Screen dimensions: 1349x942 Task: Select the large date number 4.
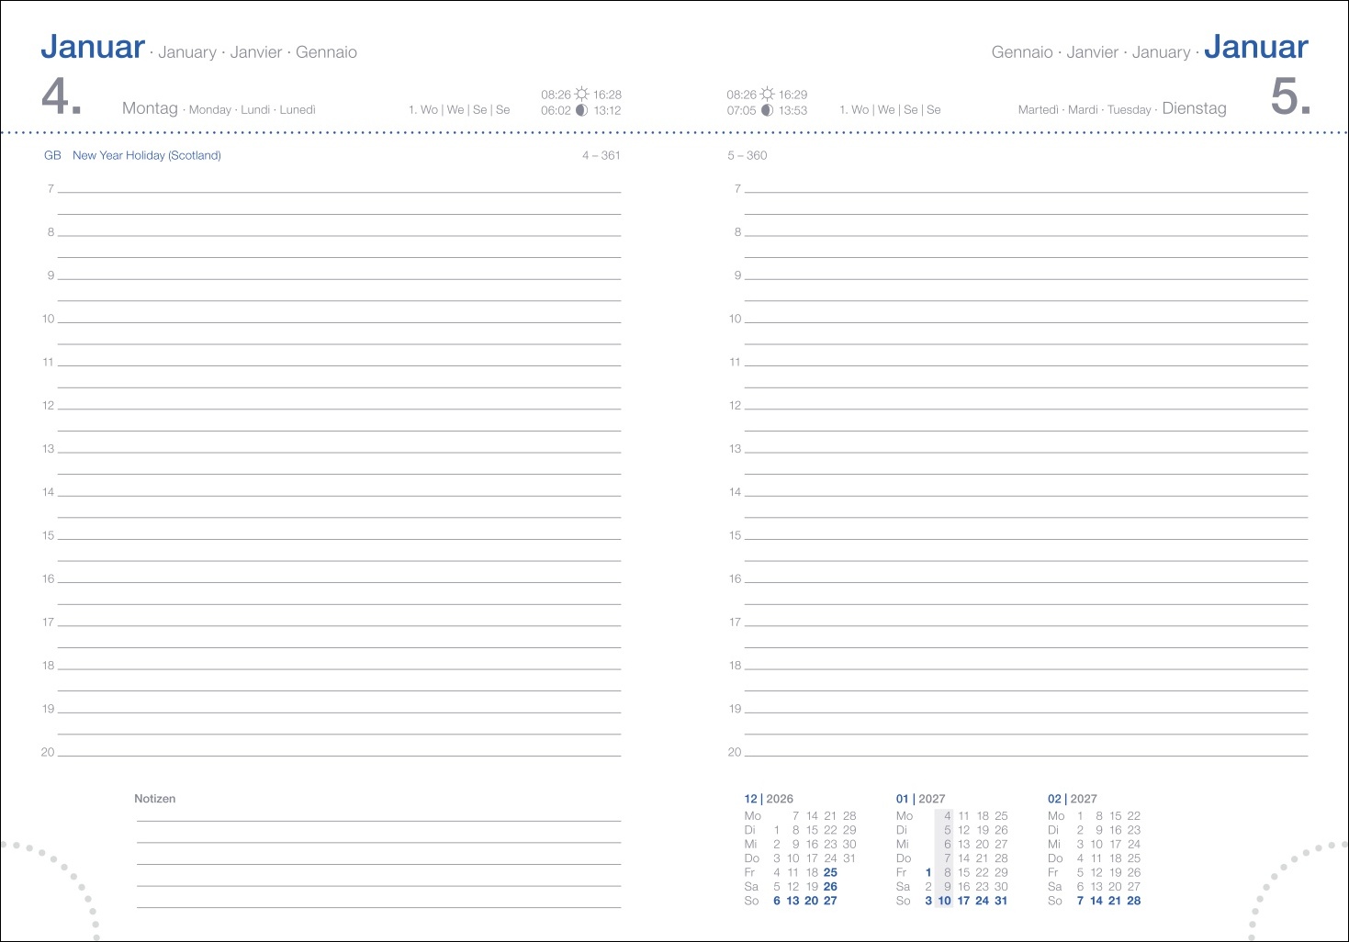62,97
